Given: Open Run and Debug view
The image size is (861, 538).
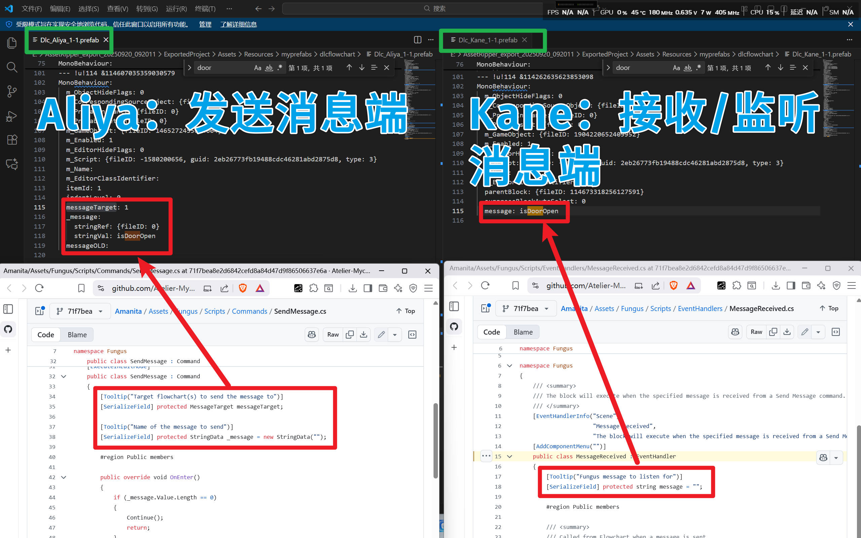Looking at the screenshot, I should 12,116.
